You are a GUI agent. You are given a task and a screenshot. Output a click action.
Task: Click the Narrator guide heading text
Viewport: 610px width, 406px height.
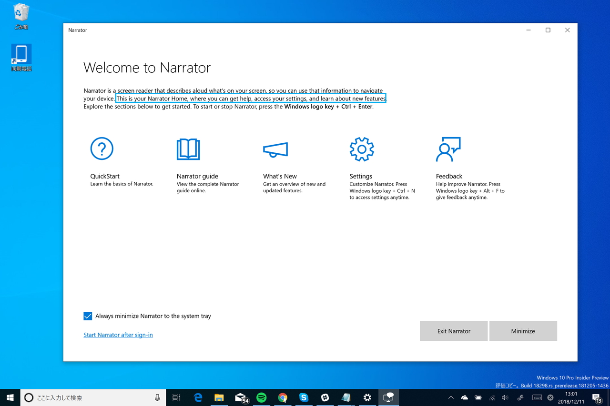197,176
